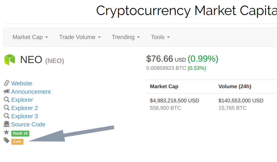The width and height of the screenshot is (277, 162).
Task: Open the Explorer 2 link
Action: click(25, 108)
